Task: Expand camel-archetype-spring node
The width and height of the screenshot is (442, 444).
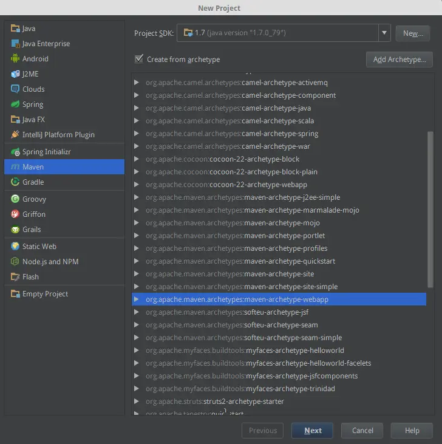Action: click(x=137, y=134)
